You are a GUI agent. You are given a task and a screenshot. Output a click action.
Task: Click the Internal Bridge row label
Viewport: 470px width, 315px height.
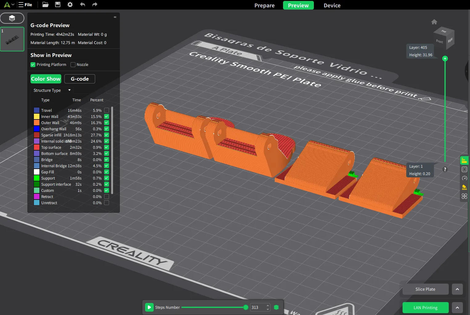(x=54, y=166)
